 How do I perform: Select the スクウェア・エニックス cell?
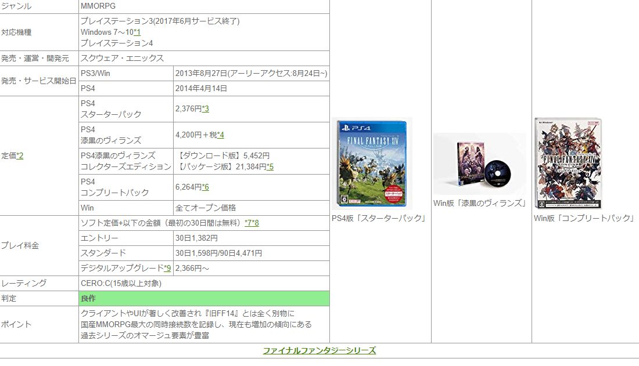pos(204,58)
